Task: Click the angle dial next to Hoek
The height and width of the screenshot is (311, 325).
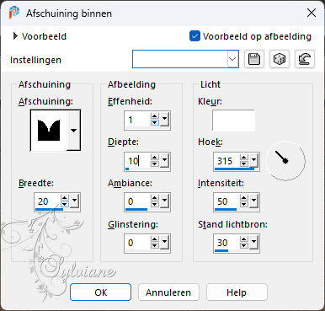Action: 285,161
